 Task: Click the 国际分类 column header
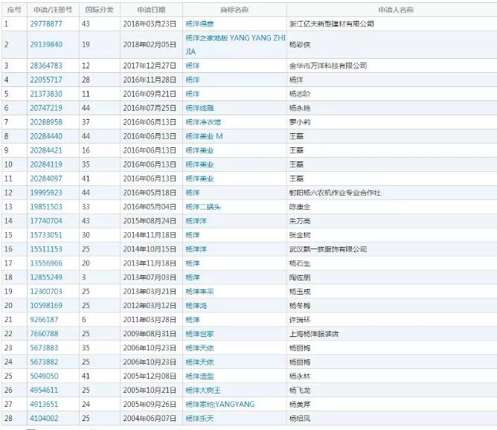99,10
